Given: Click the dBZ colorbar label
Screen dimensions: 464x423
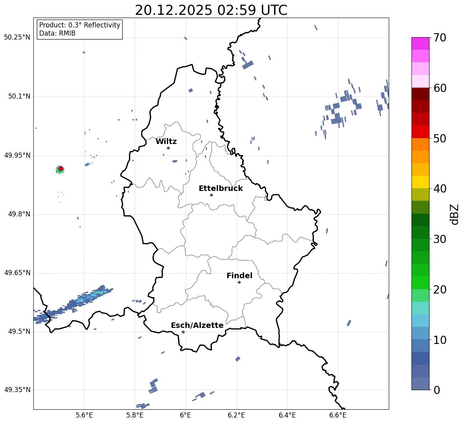Looking at the screenshot, I should click(454, 214).
